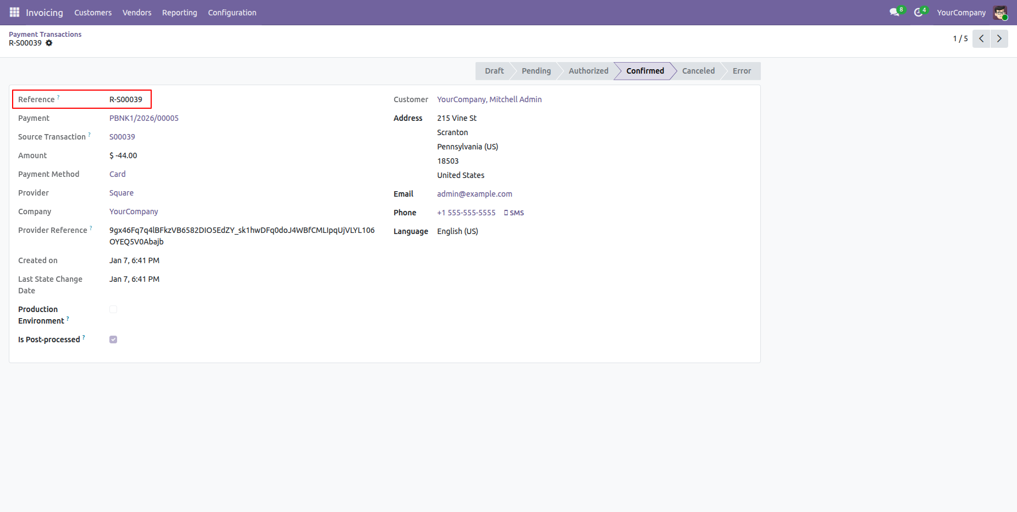Screen dimensions: 1017x512
Task: Send SMS to the phone number
Action: click(514, 213)
